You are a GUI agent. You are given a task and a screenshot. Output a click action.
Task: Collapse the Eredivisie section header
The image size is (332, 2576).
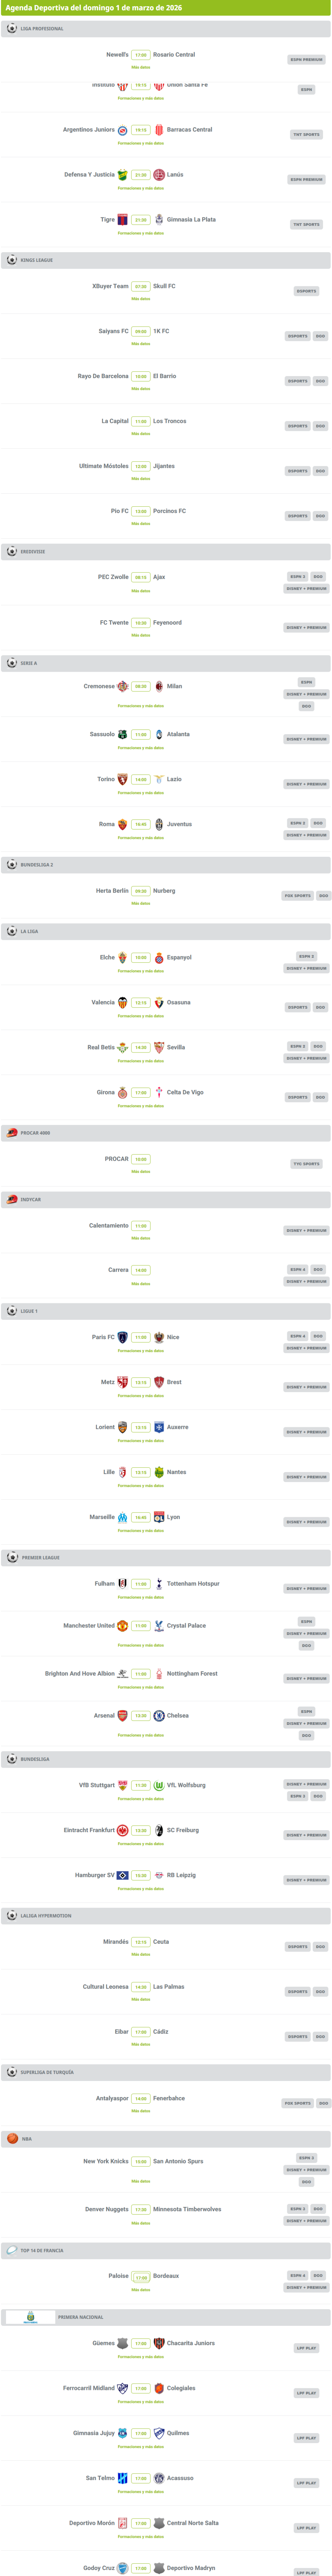tap(166, 551)
